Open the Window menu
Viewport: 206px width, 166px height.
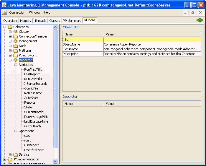click(34, 12)
